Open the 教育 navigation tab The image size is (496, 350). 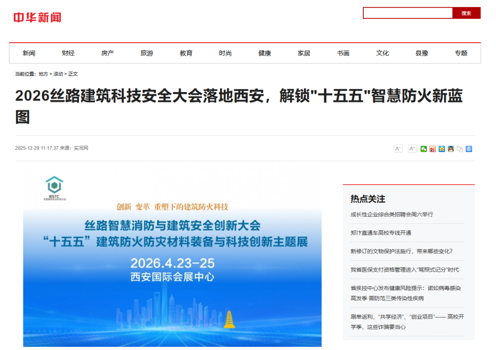pos(186,53)
